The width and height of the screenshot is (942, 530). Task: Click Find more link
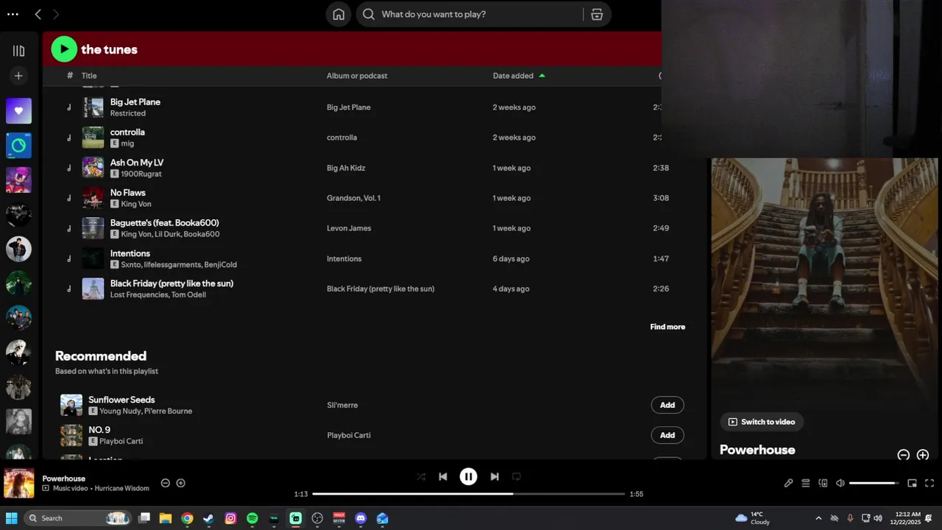pyautogui.click(x=667, y=327)
